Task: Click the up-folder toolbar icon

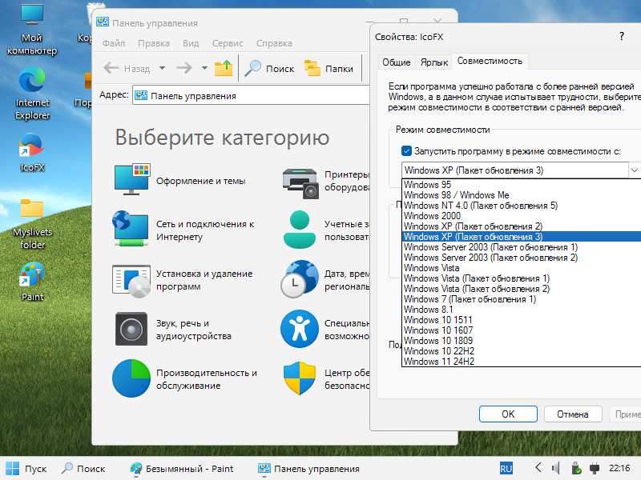Action: click(x=224, y=68)
